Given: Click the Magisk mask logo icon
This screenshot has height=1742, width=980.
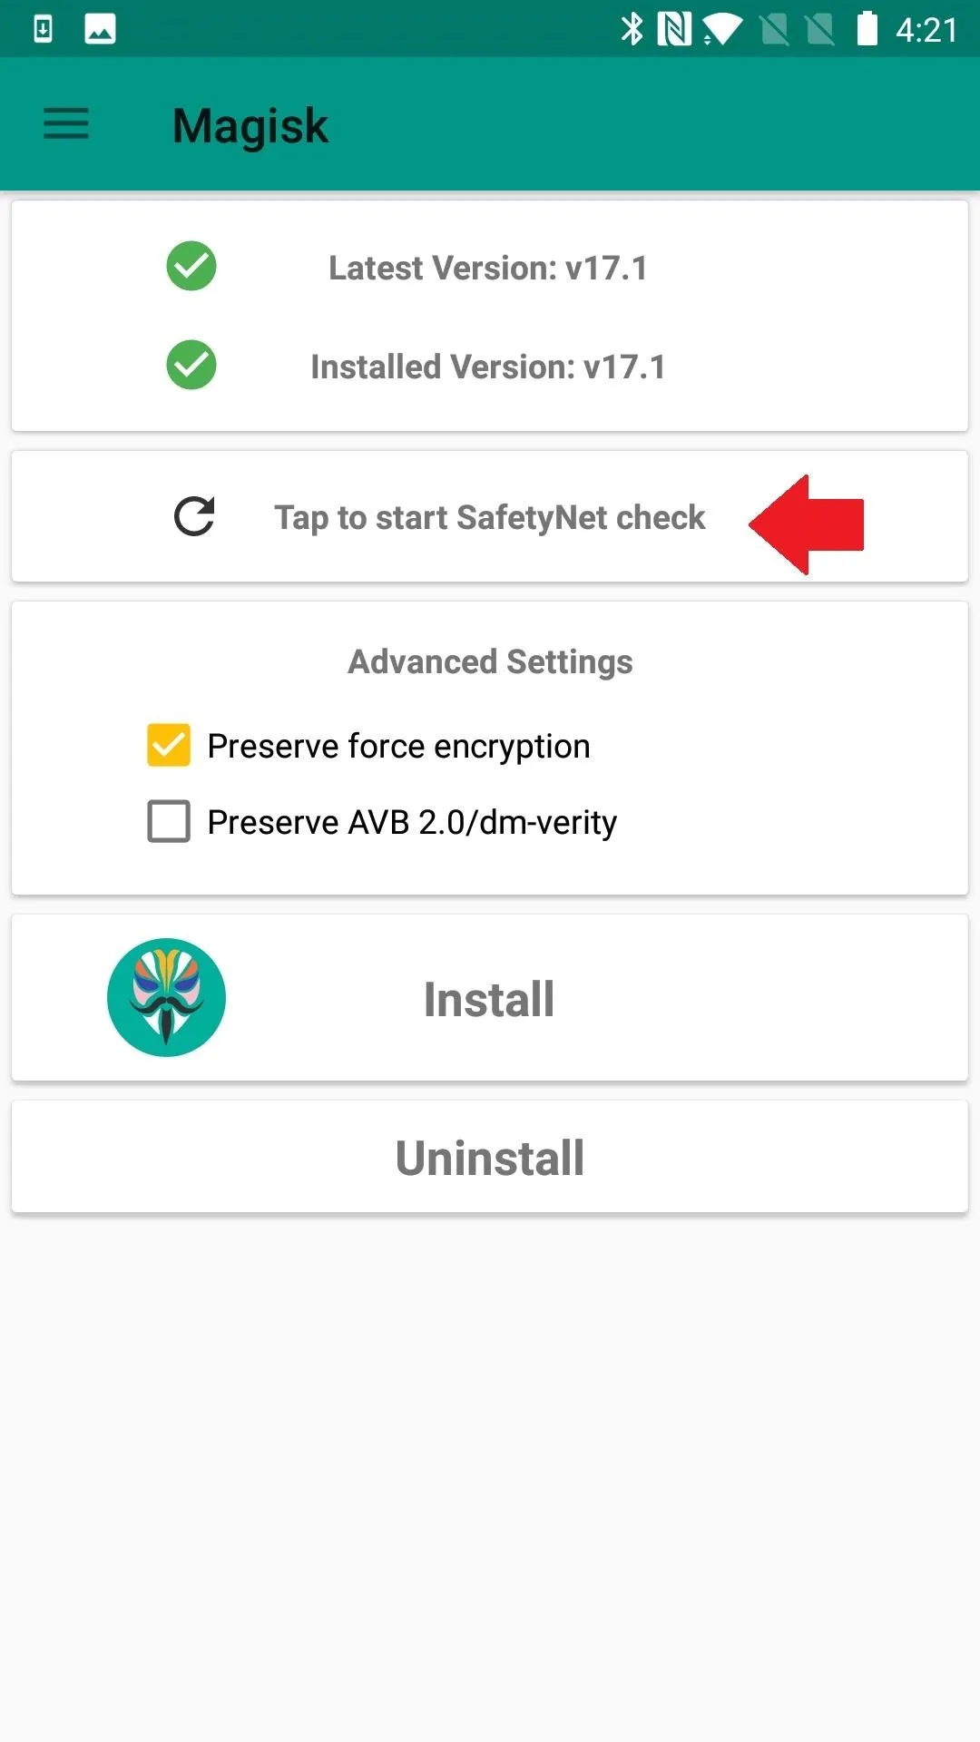Looking at the screenshot, I should (166, 997).
